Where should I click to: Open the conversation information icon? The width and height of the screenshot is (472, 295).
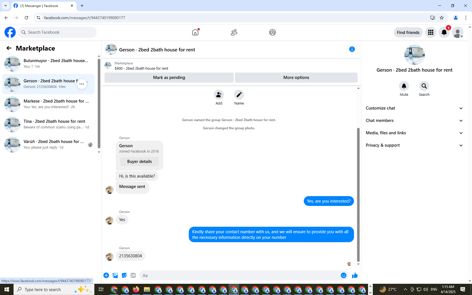click(x=352, y=49)
